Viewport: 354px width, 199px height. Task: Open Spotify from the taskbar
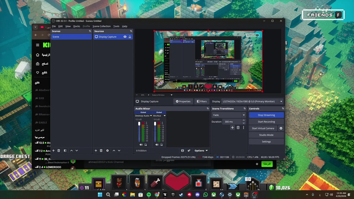tap(149, 195)
